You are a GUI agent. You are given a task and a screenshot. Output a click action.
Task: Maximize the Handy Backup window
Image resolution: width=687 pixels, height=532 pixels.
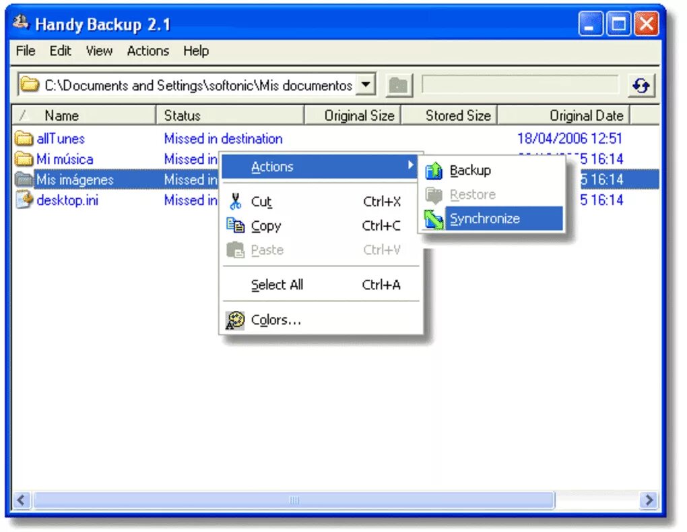[x=618, y=24]
